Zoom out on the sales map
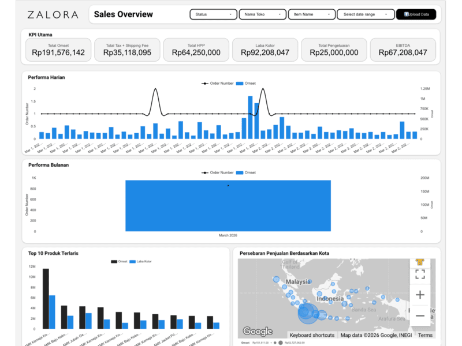This screenshot has height=346, width=462. [420, 315]
